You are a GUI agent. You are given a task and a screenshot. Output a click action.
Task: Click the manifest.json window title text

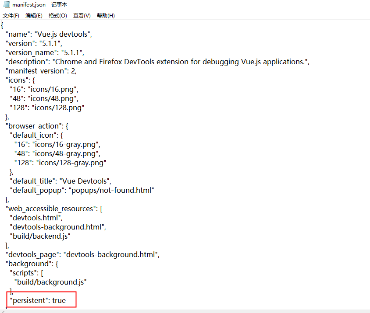pyautogui.click(x=39, y=4)
